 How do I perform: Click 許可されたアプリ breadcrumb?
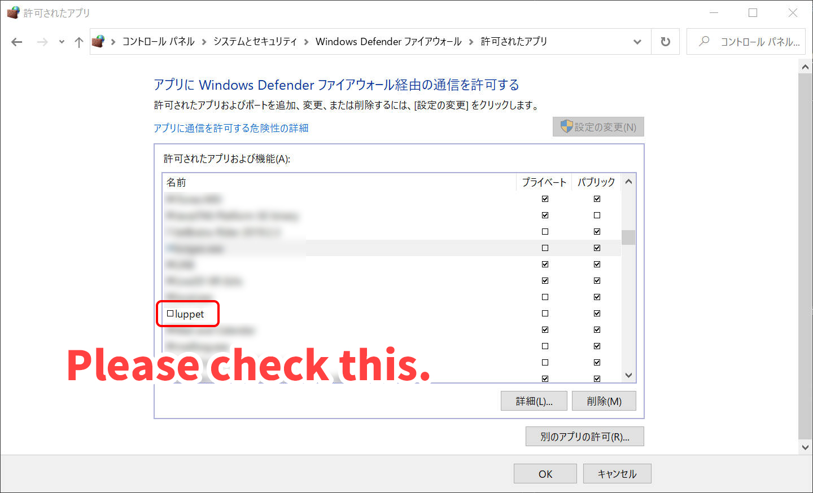point(514,41)
